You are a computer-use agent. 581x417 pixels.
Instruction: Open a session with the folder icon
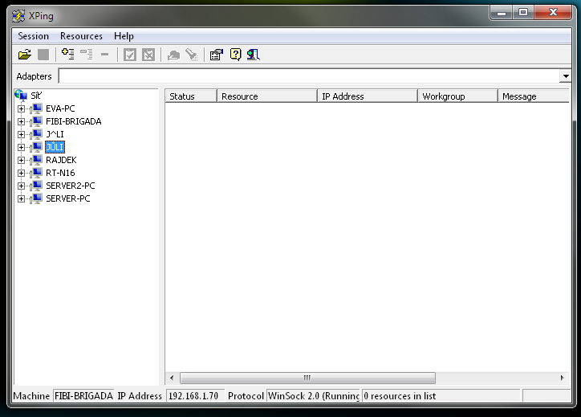[24, 55]
